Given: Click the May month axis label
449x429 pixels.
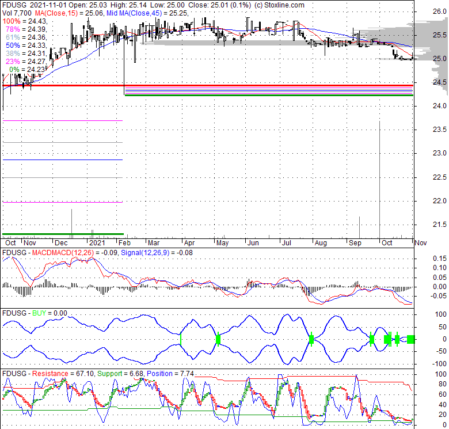Looking at the screenshot, I should [223, 243].
